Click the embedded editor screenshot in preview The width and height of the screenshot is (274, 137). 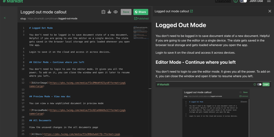pyautogui.click(x=213, y=109)
